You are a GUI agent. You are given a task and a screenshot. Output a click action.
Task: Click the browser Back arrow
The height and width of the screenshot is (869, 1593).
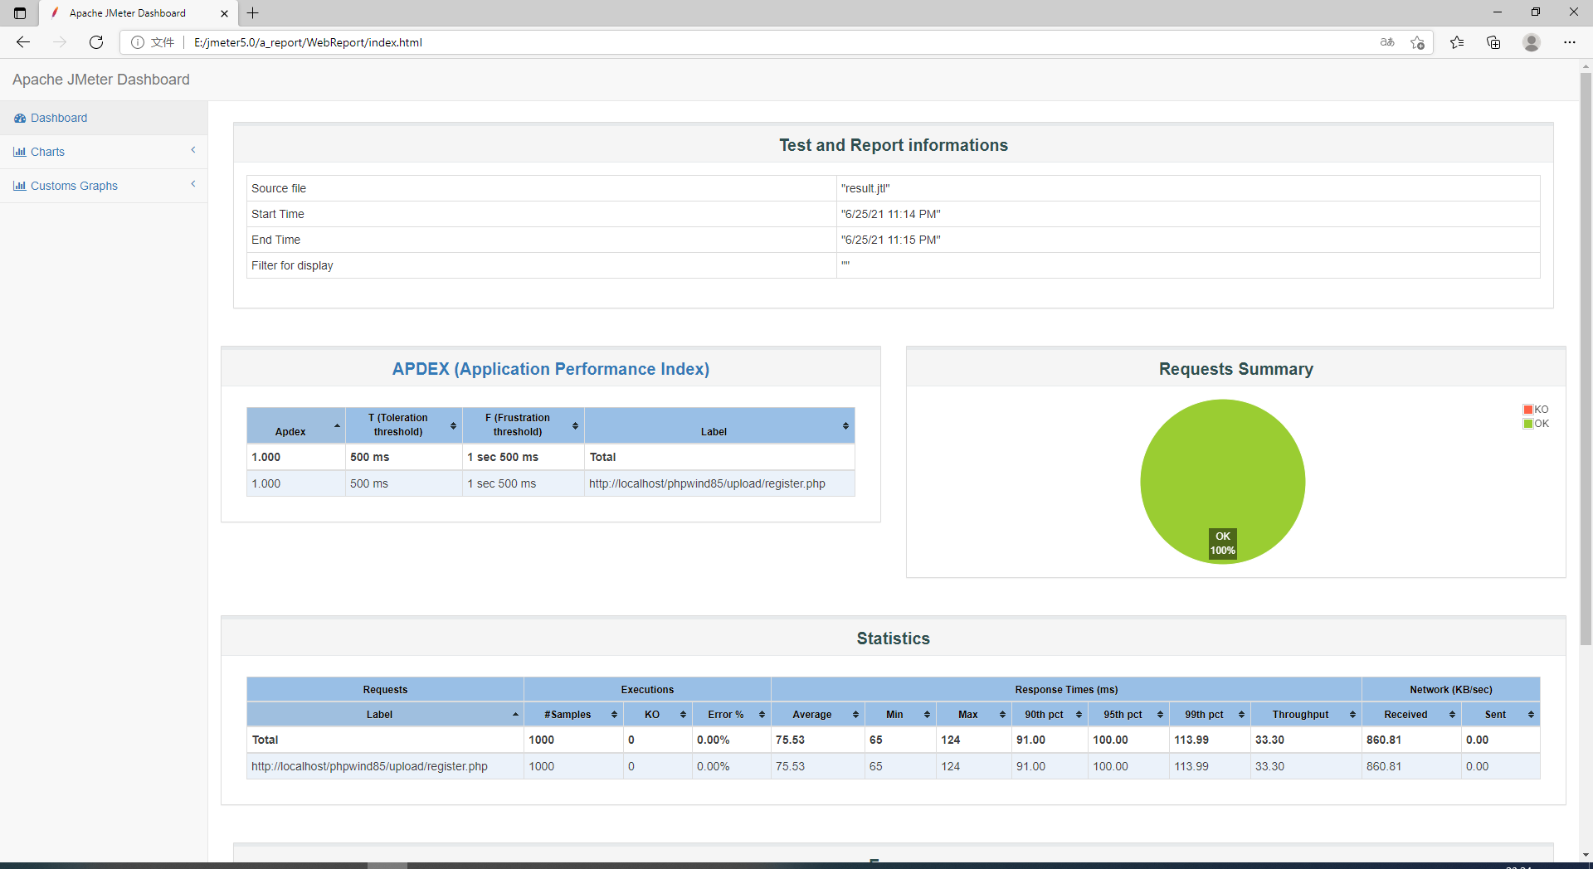click(x=23, y=42)
